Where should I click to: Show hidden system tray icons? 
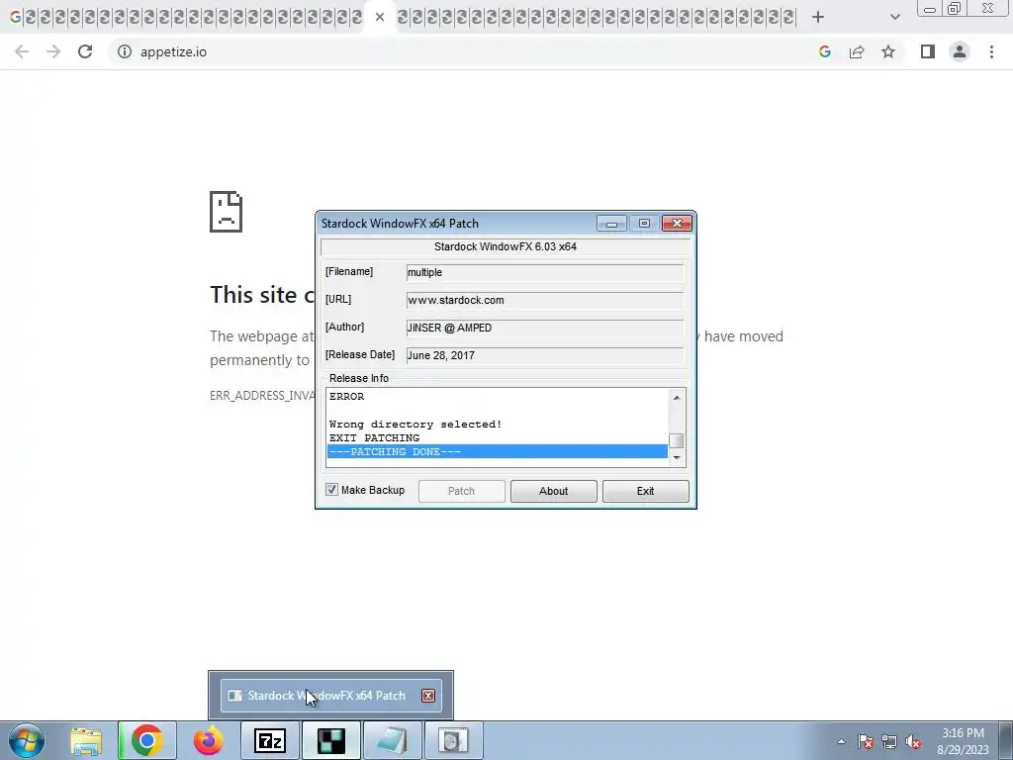841,741
